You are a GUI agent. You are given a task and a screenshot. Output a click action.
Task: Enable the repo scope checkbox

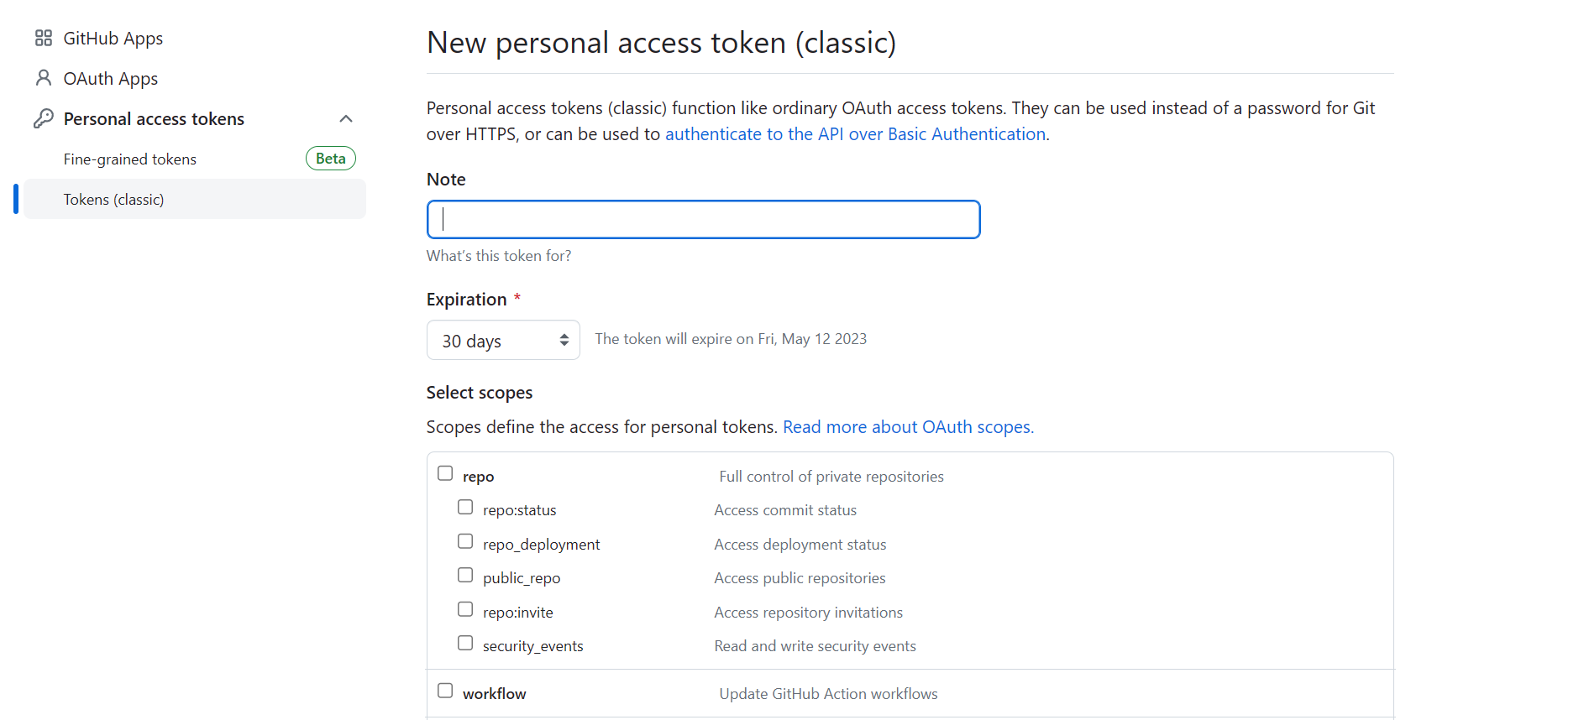[445, 473]
